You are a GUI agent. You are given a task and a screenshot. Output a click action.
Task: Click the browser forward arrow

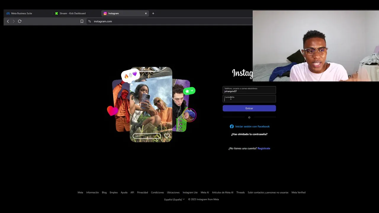[14, 21]
